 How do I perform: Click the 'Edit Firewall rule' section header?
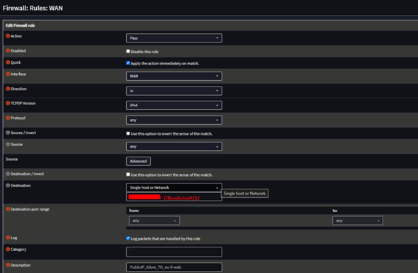21,26
